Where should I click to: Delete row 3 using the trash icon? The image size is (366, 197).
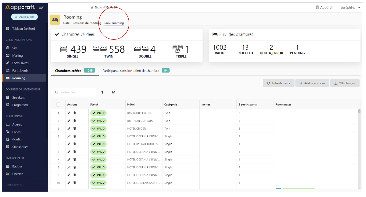(75, 128)
